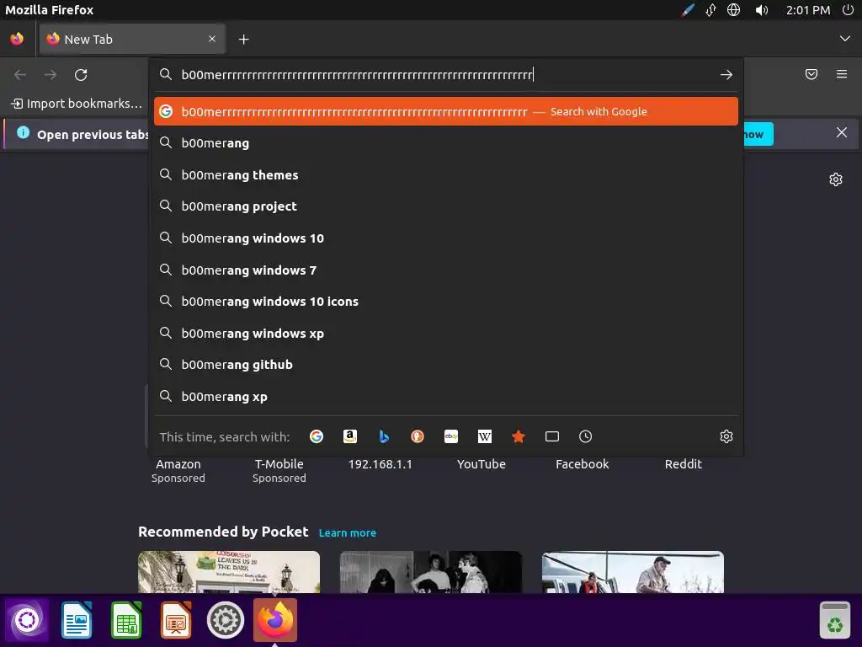This screenshot has width=862, height=647.
Task: Search this time with Google
Action: pos(317,436)
